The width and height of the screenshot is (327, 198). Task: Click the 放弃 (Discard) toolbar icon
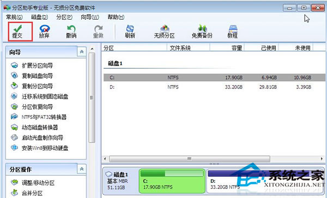click(45, 28)
